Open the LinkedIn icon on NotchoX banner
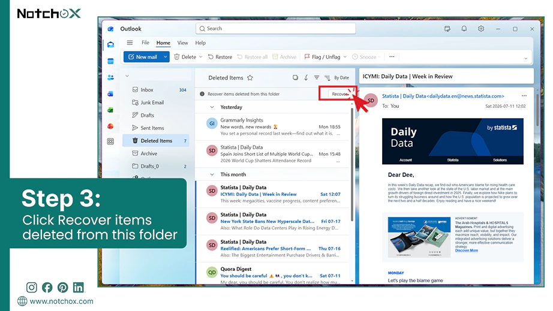This screenshot has height=311, width=553. (x=79, y=288)
